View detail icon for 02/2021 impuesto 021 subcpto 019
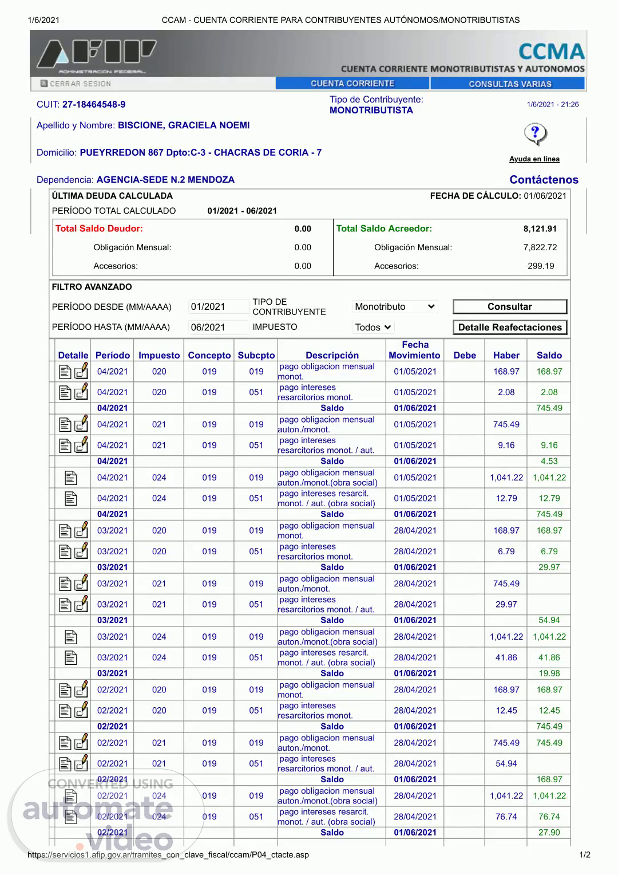Screen dimensions: 618x875 pos(65,743)
